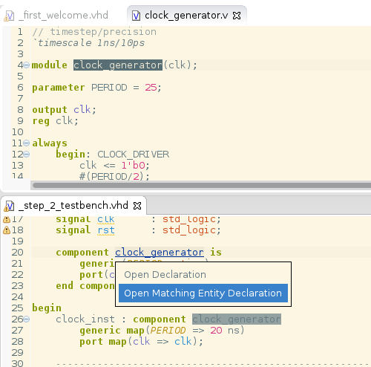
Task: Click highlighted clock_generator module name
Action: point(118,65)
